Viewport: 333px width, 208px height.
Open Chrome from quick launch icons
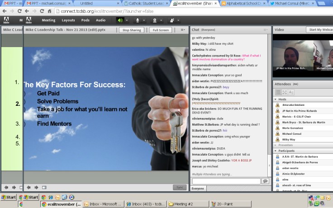pyautogui.click(x=43, y=197)
